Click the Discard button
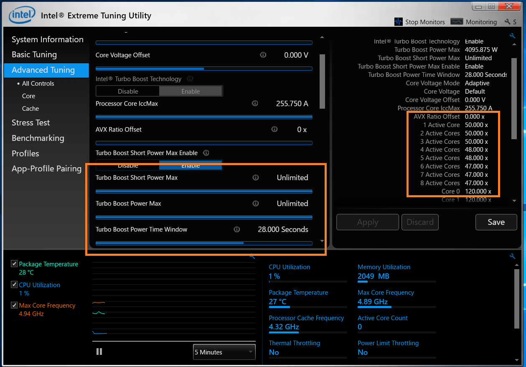Screen dimensions: 526x367 (x=420, y=222)
